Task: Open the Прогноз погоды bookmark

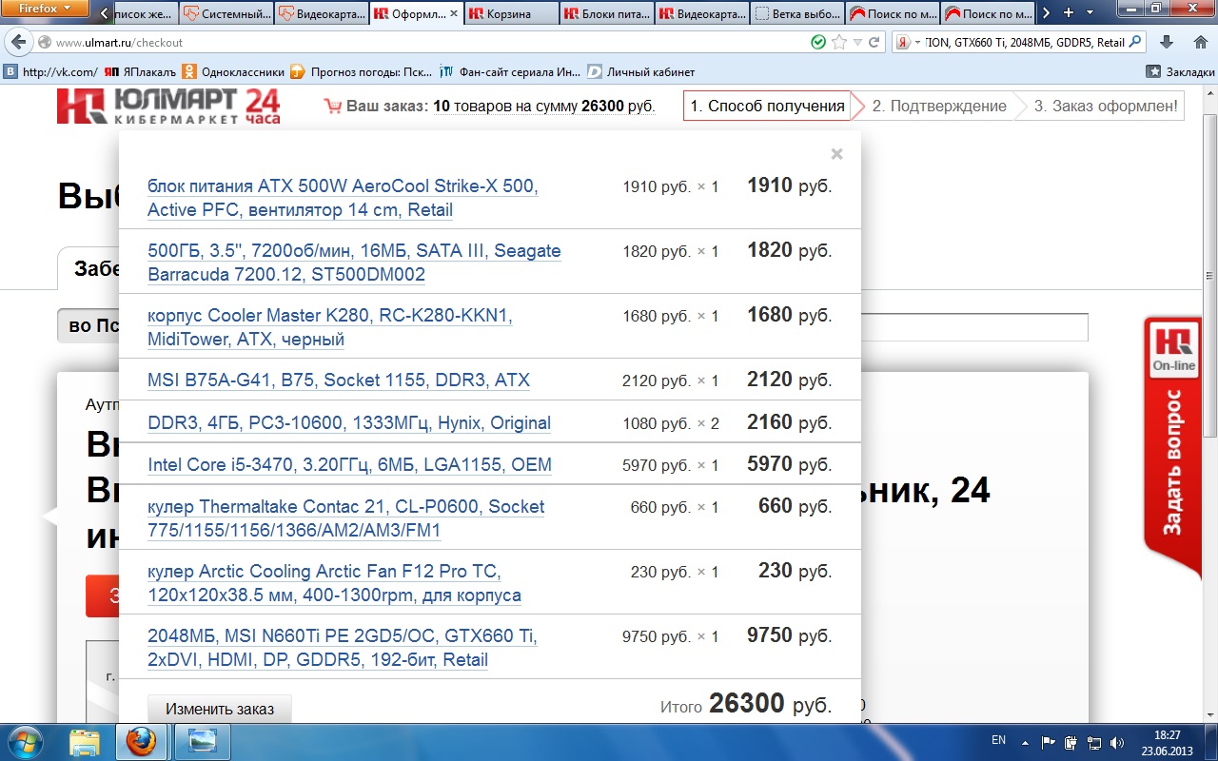Action: (x=362, y=71)
